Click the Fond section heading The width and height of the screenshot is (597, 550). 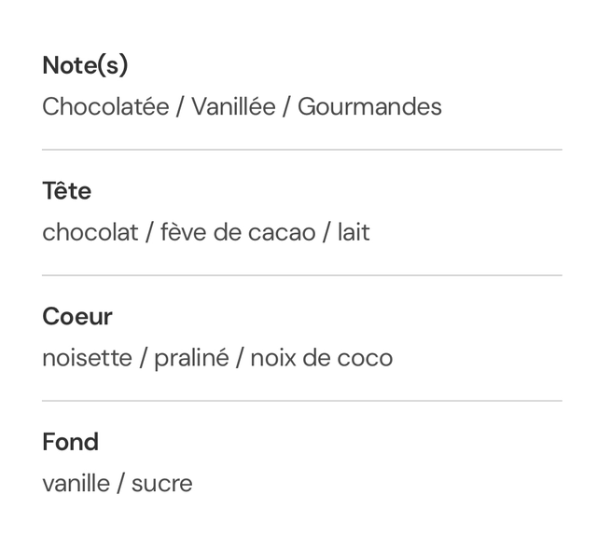(70, 442)
